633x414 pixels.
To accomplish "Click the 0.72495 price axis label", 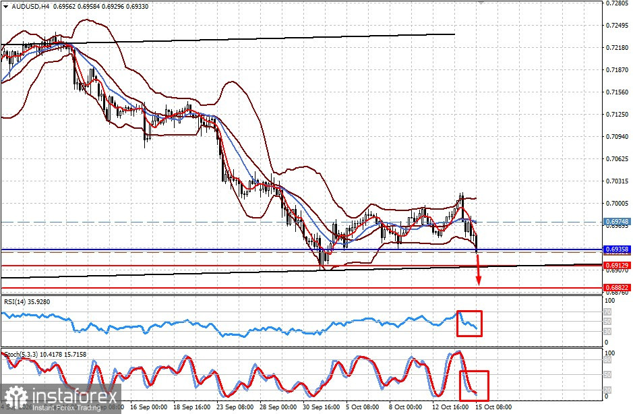I will tap(617, 26).
